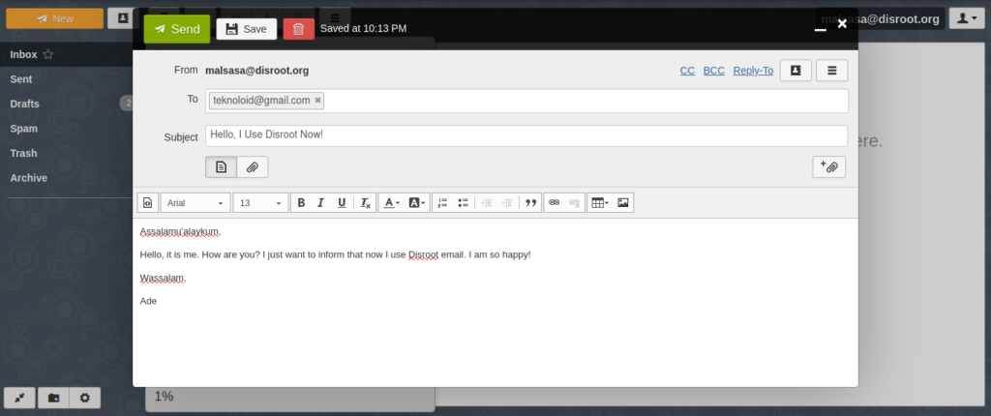
Task: Toggle underline formatting
Action: pyautogui.click(x=342, y=203)
